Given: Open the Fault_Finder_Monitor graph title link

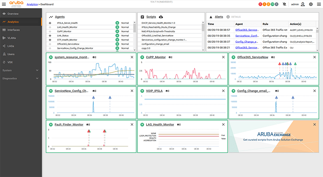Looking at the screenshot, I should click(x=69, y=125).
